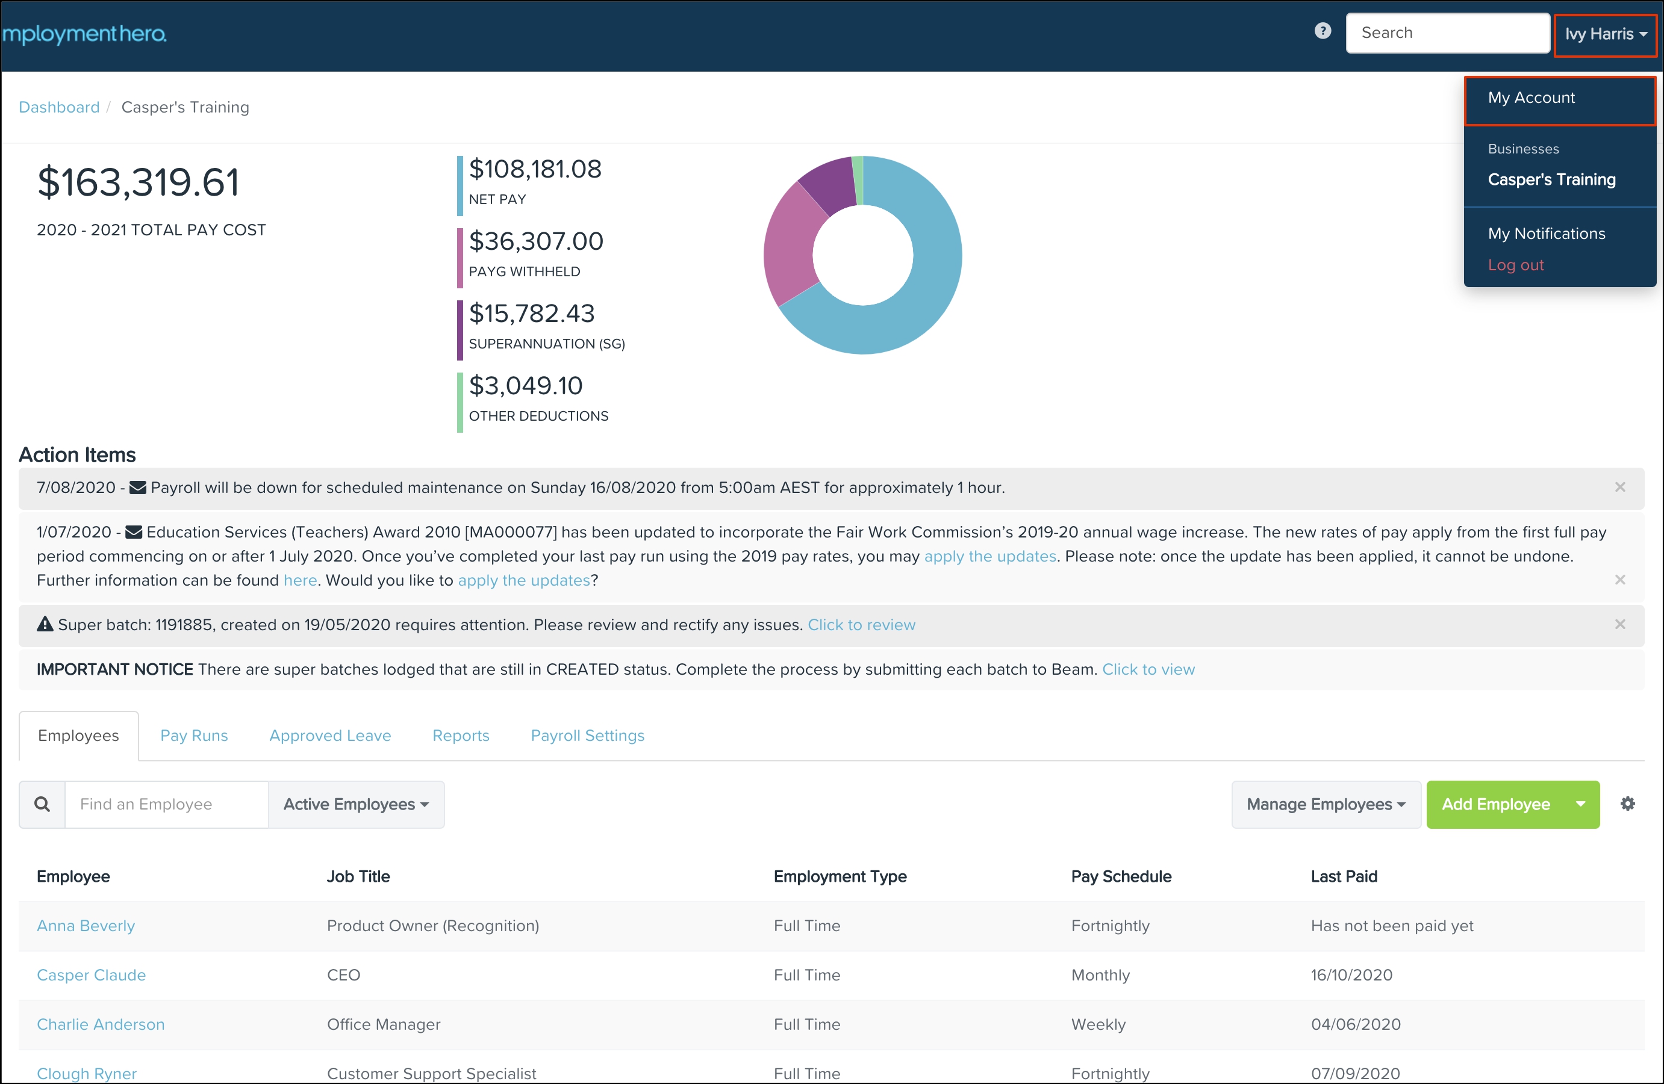Toggle the Ivy Harris user menu
The height and width of the screenshot is (1084, 1664).
pyautogui.click(x=1604, y=34)
